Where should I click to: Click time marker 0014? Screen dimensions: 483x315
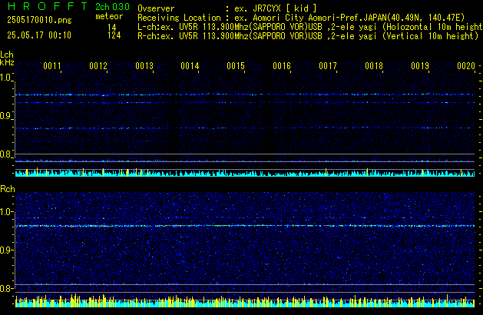pos(190,66)
